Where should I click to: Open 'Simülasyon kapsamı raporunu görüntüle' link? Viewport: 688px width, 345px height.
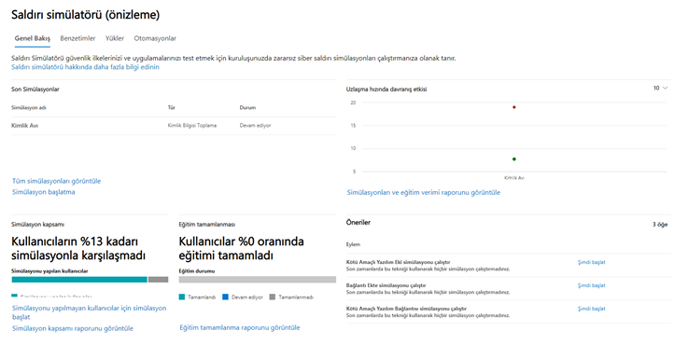pos(73,328)
